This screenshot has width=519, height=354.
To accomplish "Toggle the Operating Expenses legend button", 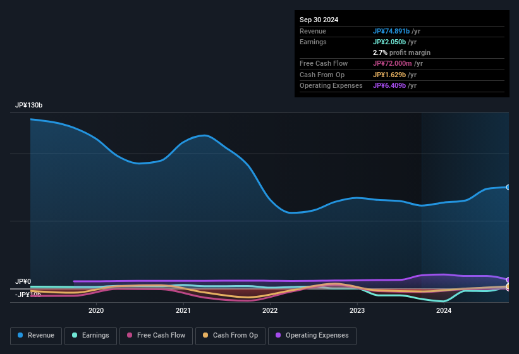I will click(x=312, y=336).
